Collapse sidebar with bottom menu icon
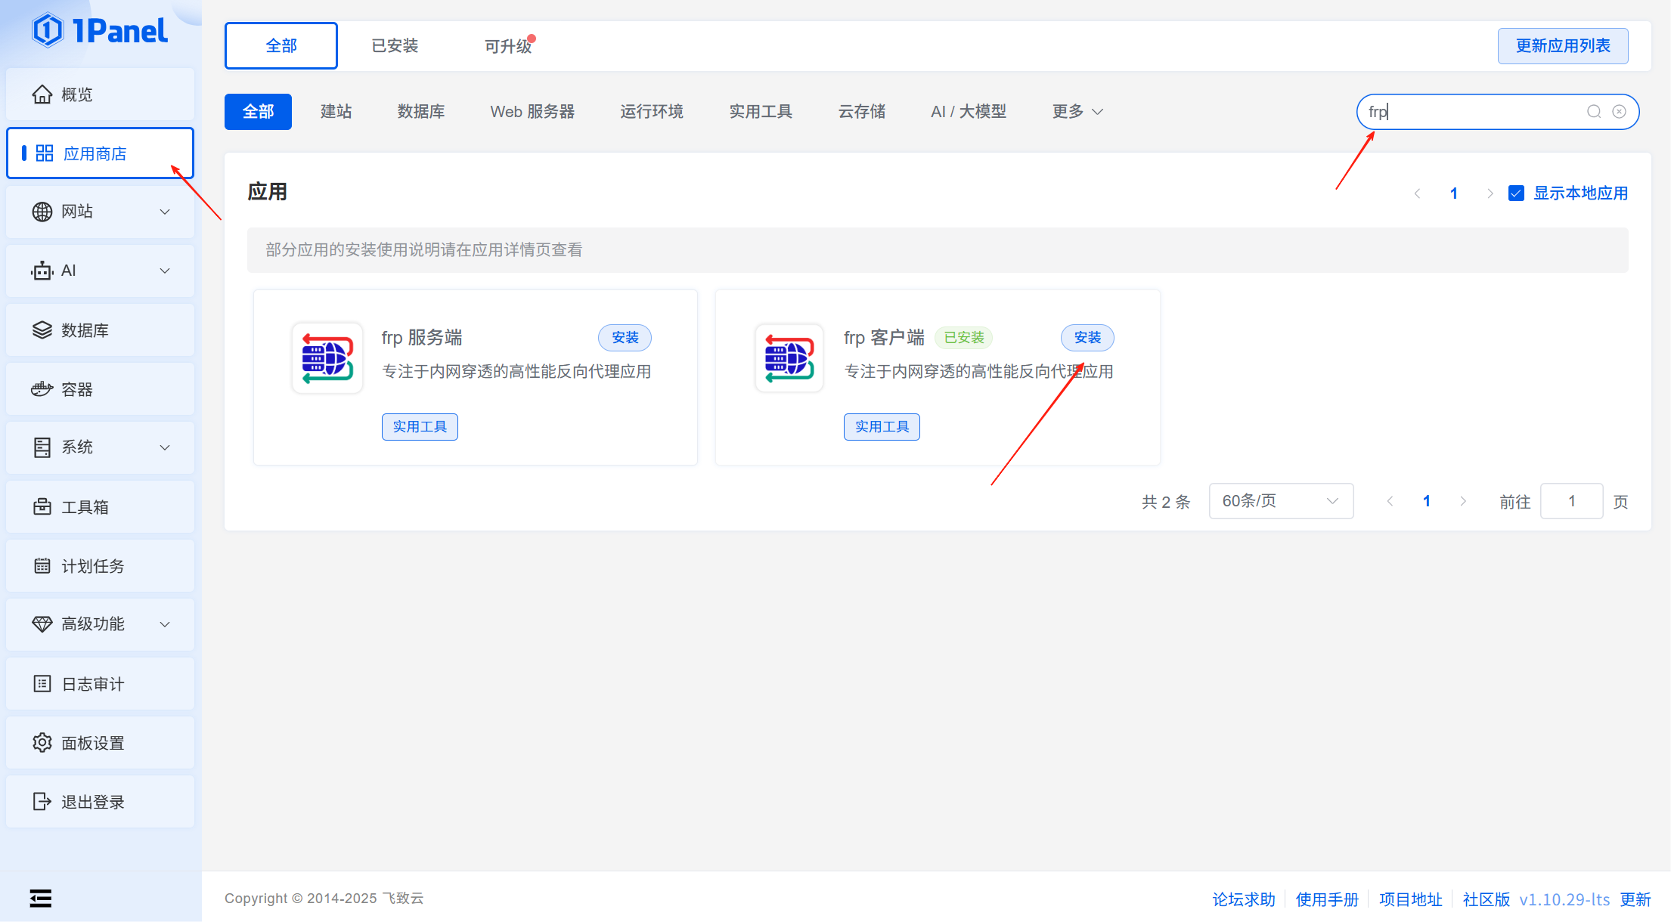The height and width of the screenshot is (922, 1671). tap(41, 898)
